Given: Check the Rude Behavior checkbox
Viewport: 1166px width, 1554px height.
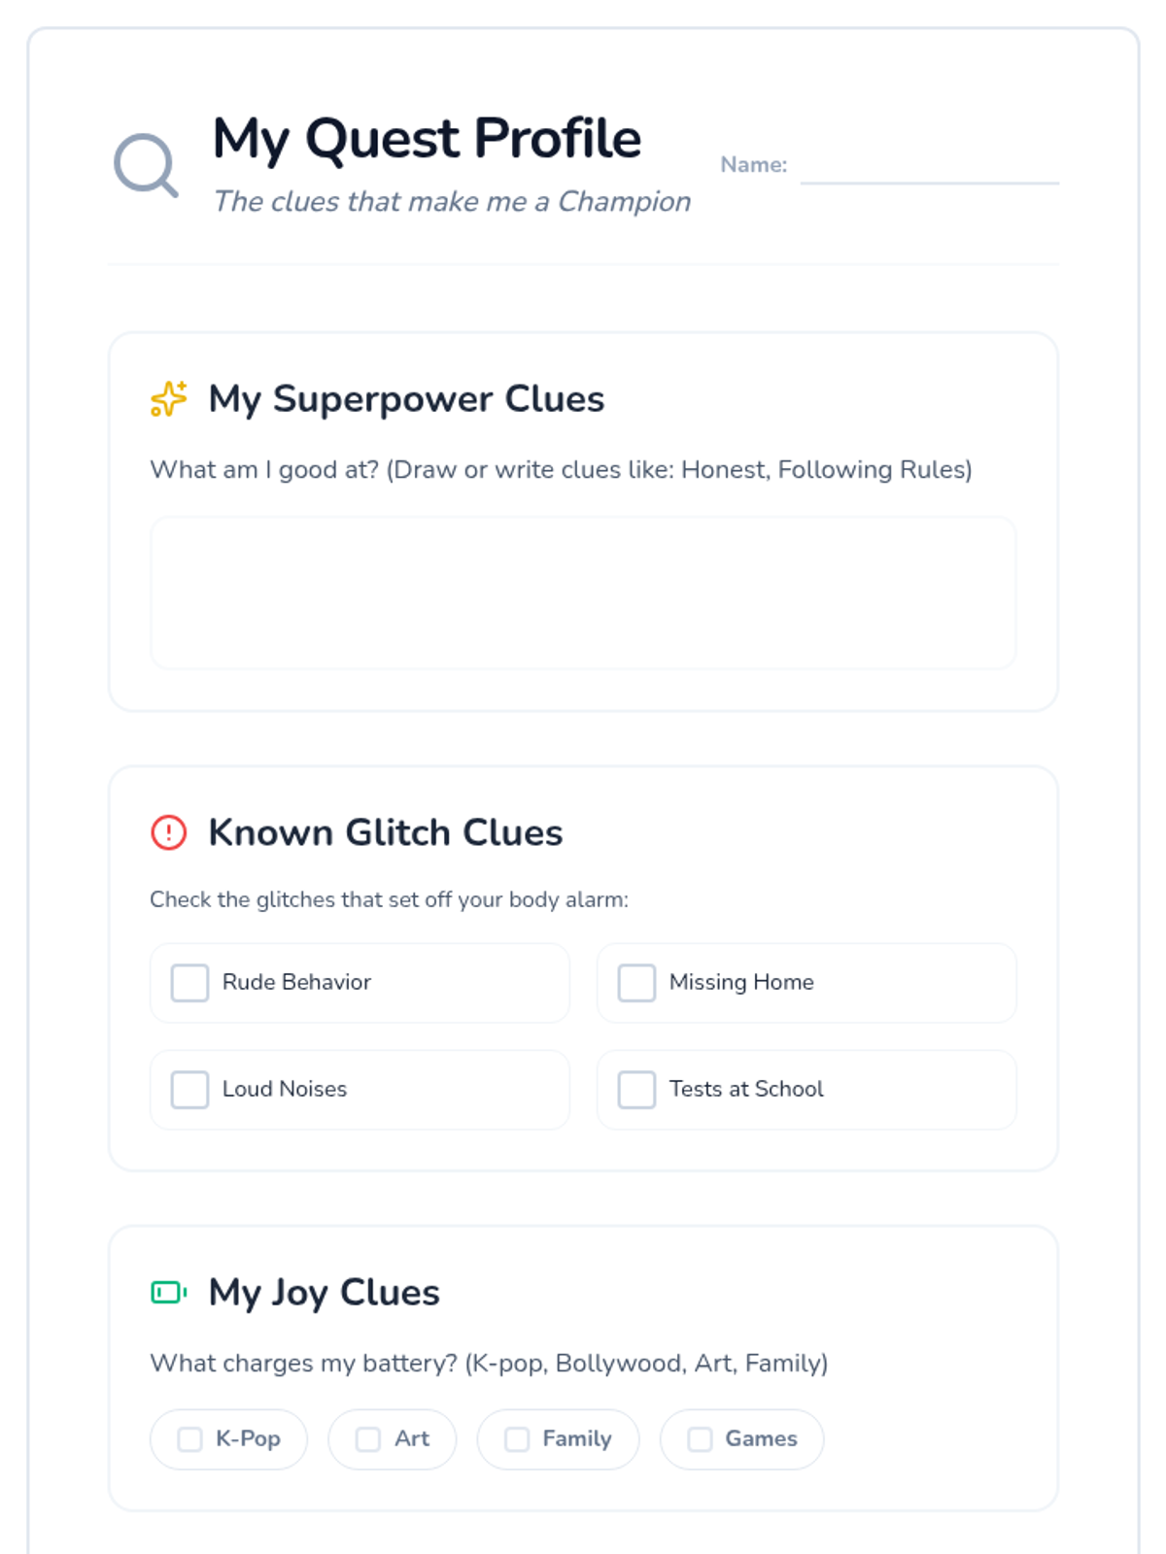Looking at the screenshot, I should [189, 983].
